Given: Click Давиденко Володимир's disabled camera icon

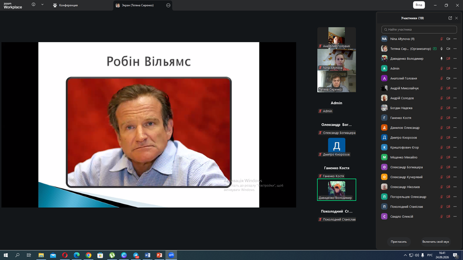Looking at the screenshot, I should point(448,59).
